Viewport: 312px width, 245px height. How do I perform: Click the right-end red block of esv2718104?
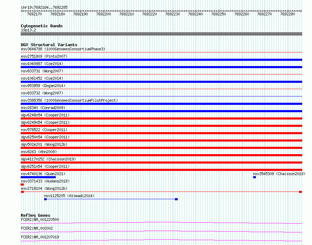coord(300,192)
